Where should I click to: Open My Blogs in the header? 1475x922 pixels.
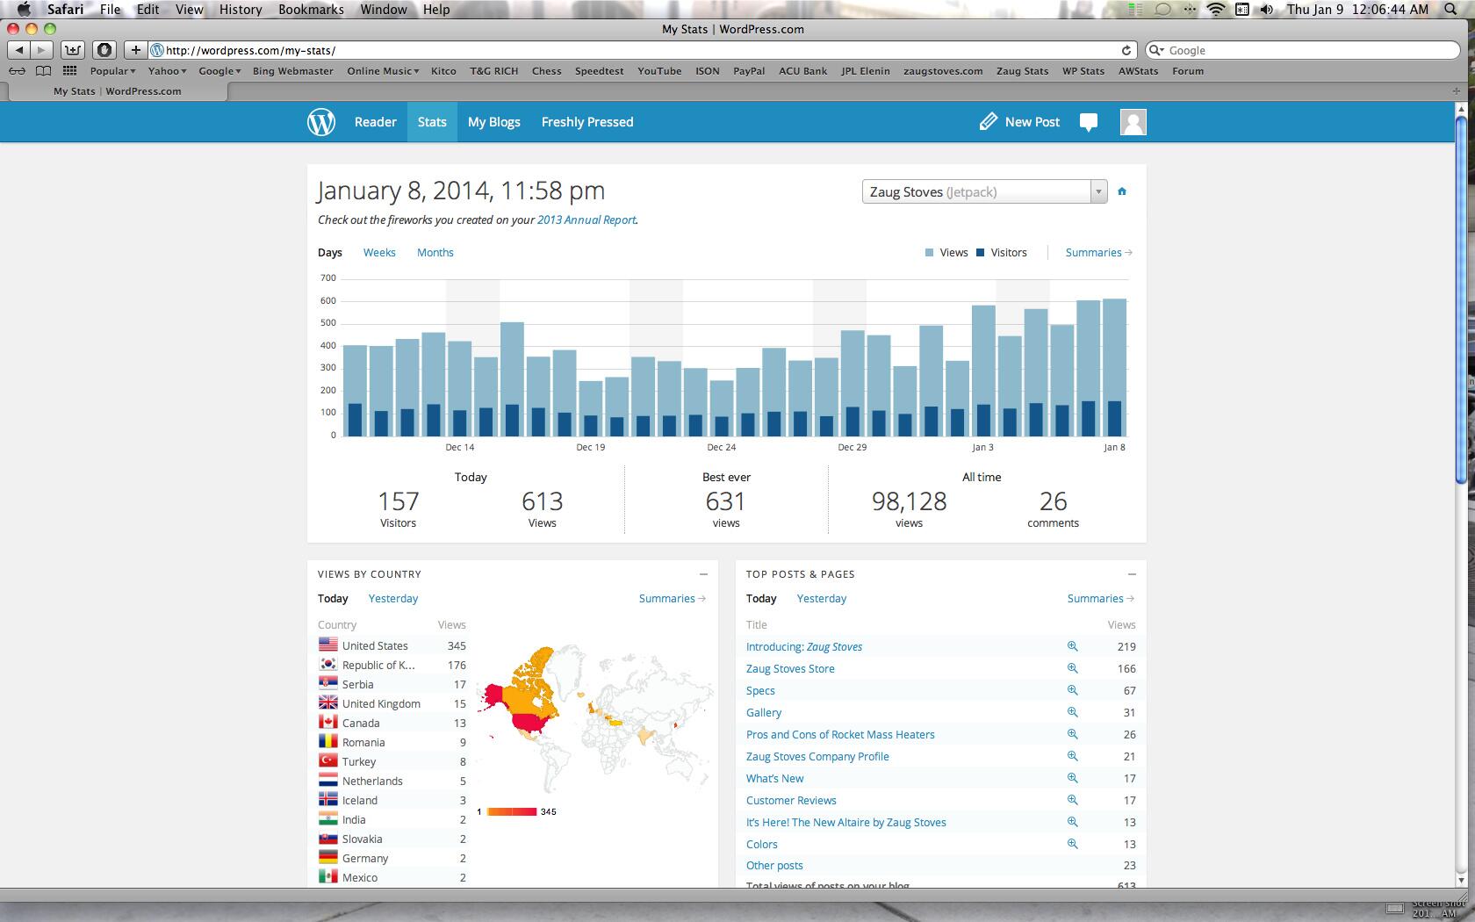pos(494,122)
